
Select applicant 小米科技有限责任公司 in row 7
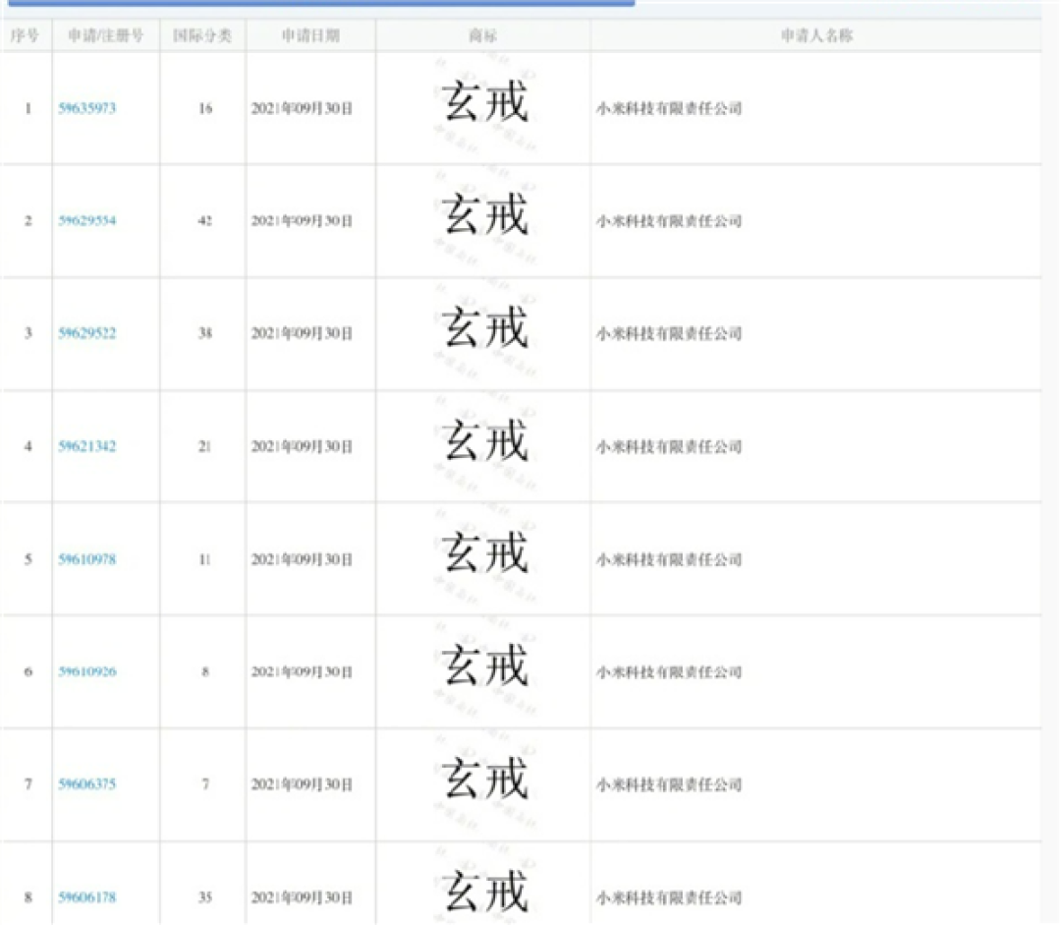pyautogui.click(x=669, y=784)
